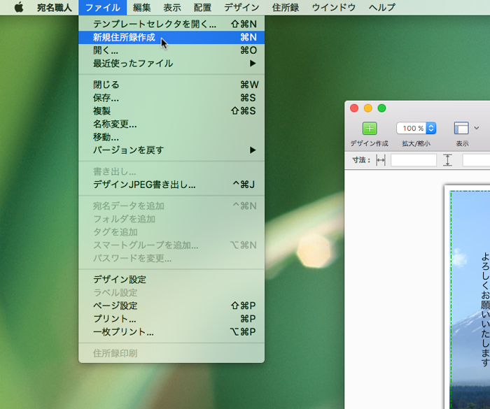Click 保存... to save the file

106,98
